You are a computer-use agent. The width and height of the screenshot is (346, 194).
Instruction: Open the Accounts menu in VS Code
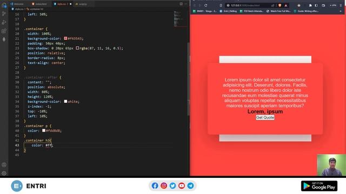point(4,165)
